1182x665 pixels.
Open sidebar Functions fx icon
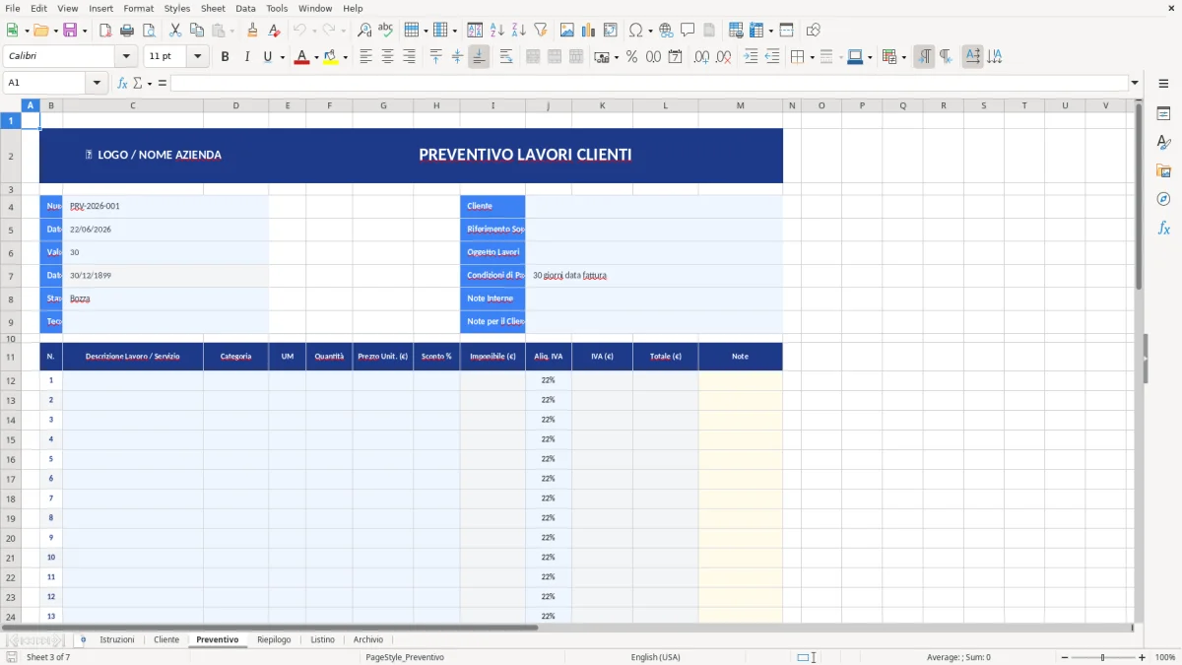[x=1163, y=228]
